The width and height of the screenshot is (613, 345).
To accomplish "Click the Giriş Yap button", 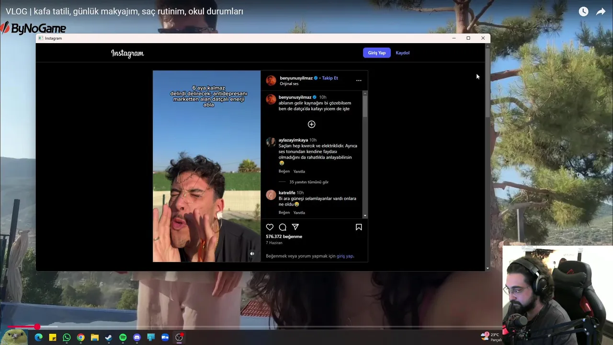I will pyautogui.click(x=376, y=53).
